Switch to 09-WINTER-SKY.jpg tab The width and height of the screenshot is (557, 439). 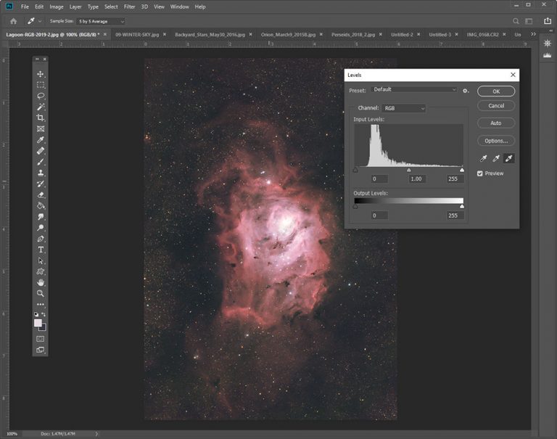(137, 35)
